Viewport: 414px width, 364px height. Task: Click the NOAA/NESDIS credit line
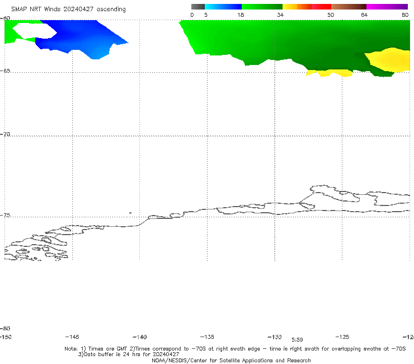(x=231, y=361)
